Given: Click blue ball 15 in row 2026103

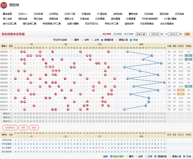Looking at the screenshot, I should pyautogui.click(x=161, y=63).
